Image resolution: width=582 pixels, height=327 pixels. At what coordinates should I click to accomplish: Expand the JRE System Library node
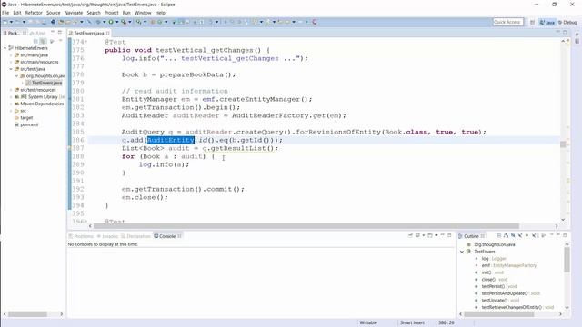[11, 97]
